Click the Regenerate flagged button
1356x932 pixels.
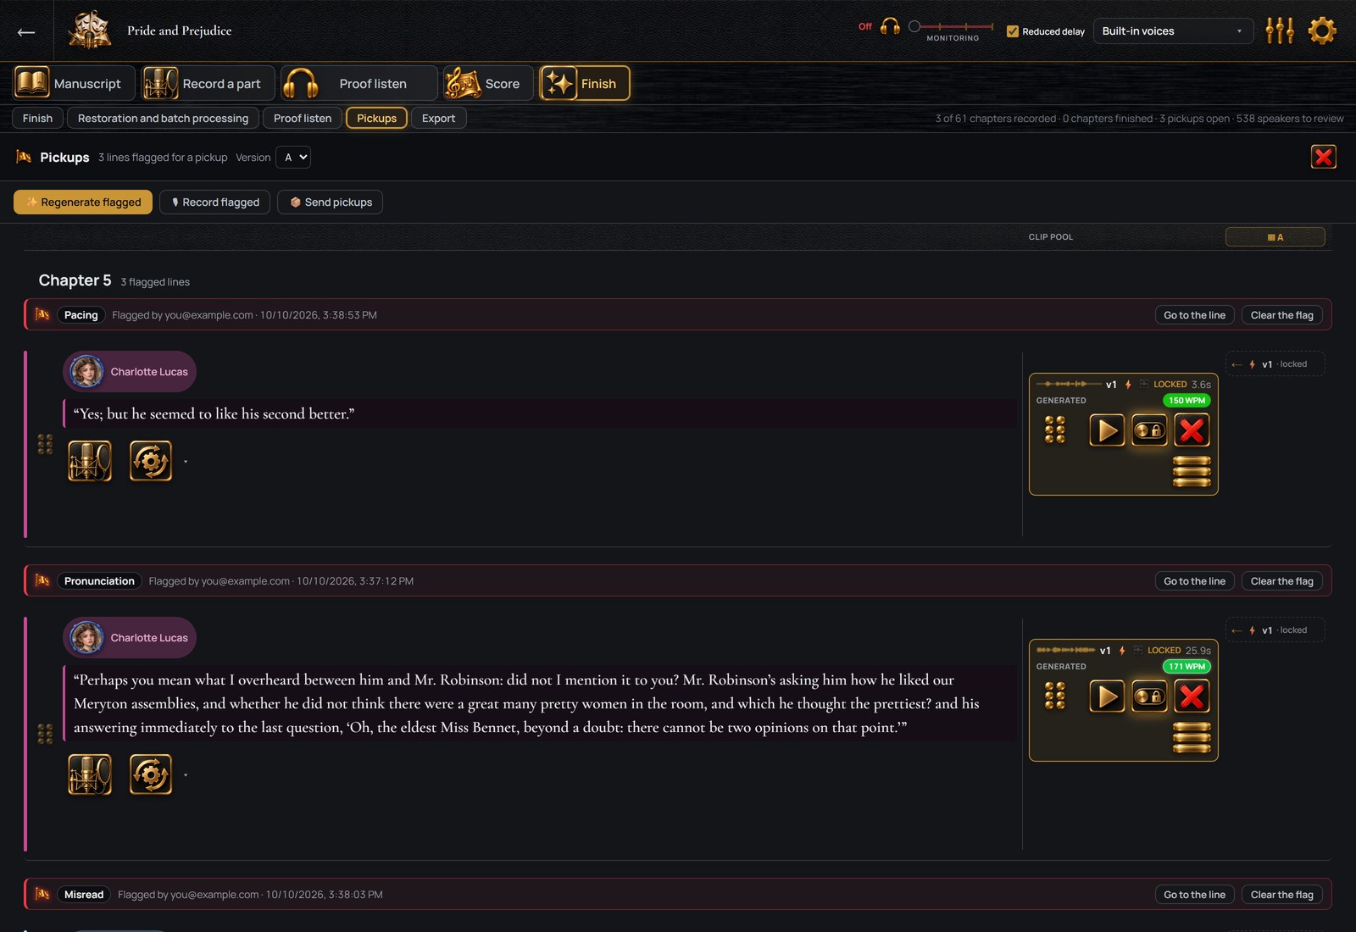[83, 202]
